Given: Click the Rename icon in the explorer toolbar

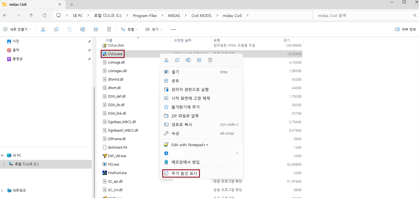Looking at the screenshot, I should (x=82, y=29).
